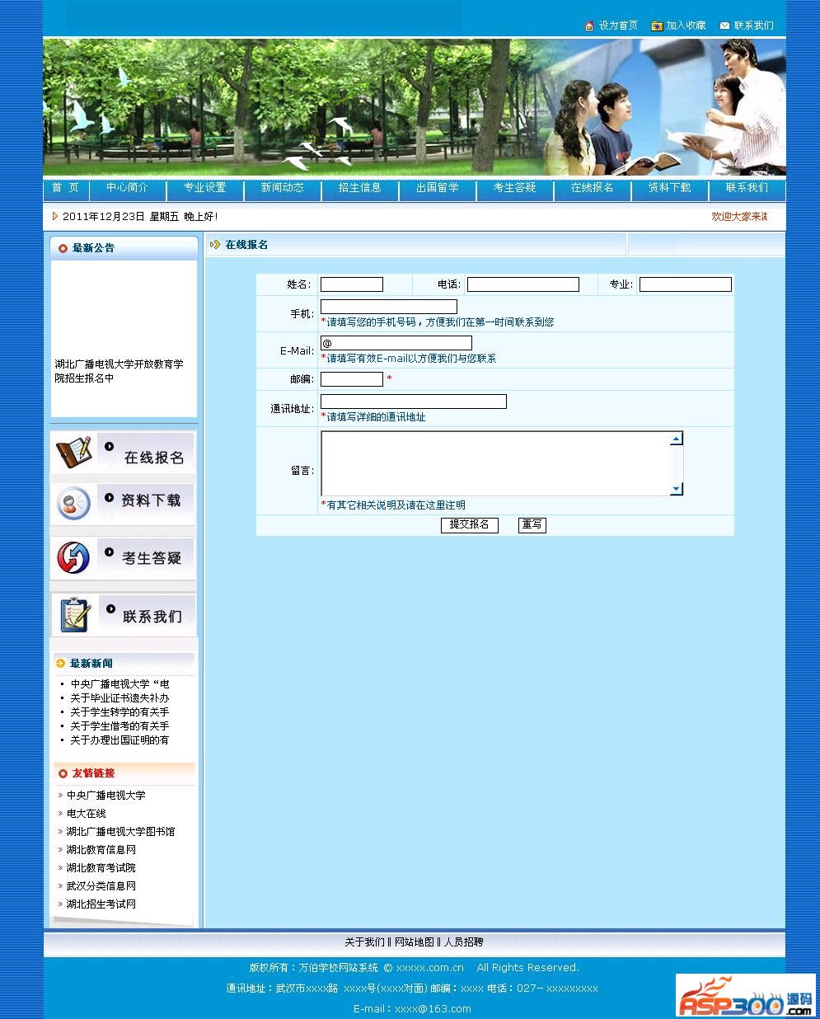Click the 重写 reset button
Image resolution: width=820 pixels, height=1019 pixels.
pyautogui.click(x=532, y=525)
